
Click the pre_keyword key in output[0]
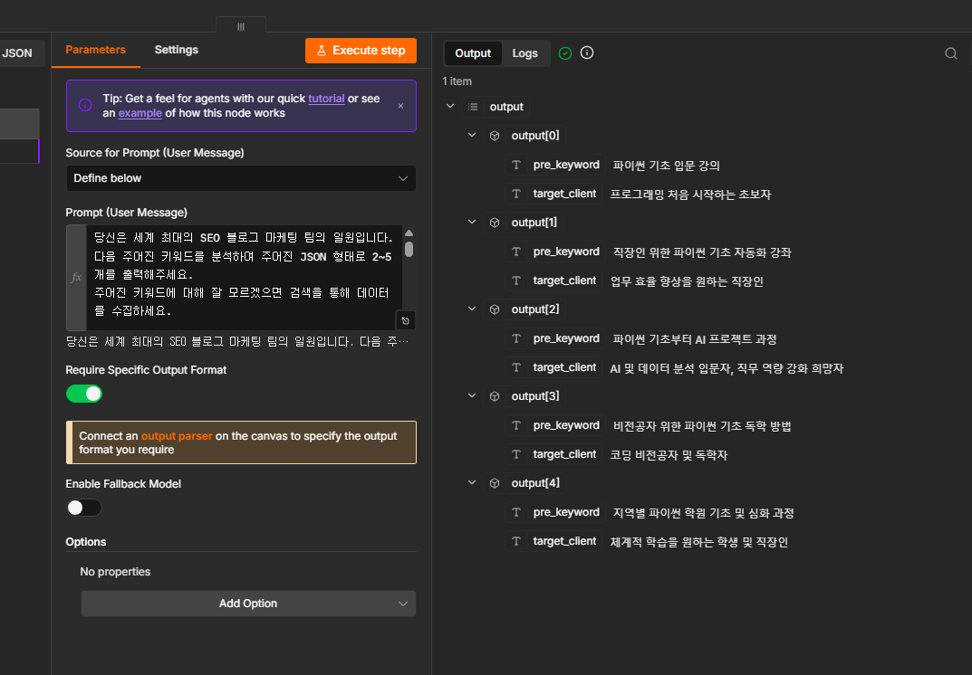click(566, 165)
